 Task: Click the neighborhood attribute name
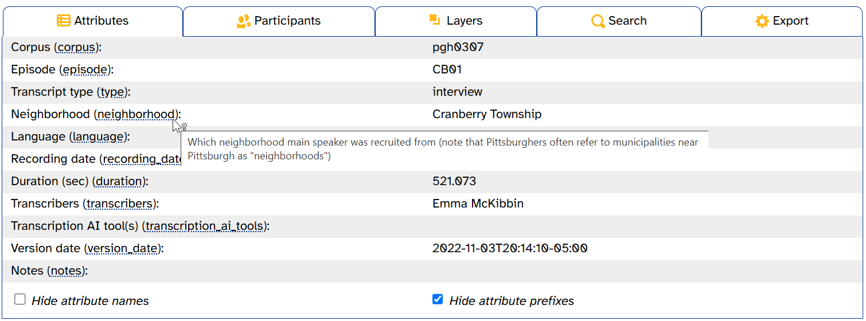point(136,115)
